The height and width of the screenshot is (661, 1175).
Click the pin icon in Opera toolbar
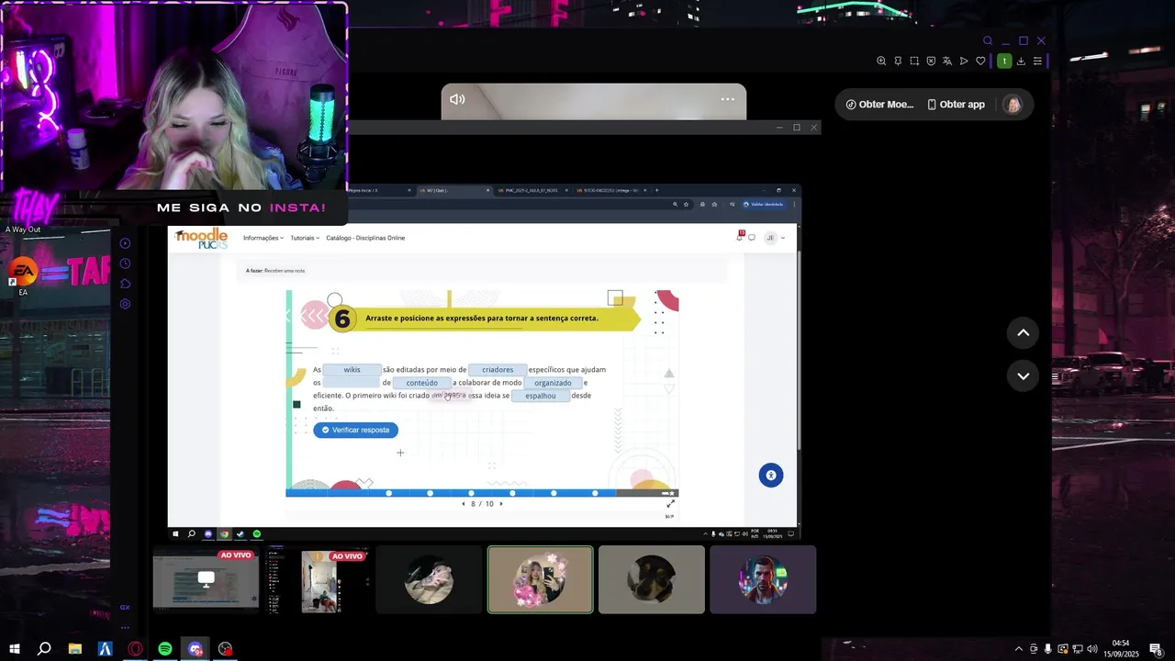pos(898,62)
